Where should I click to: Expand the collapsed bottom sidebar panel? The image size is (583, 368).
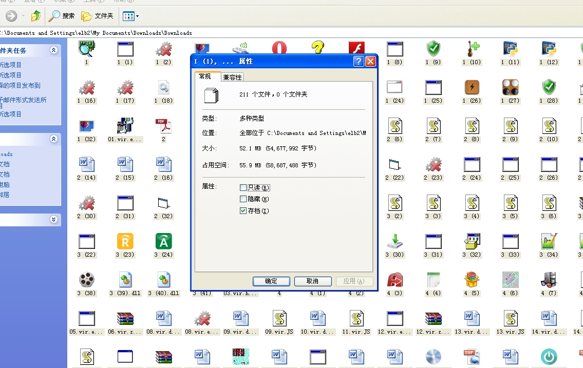(54, 220)
